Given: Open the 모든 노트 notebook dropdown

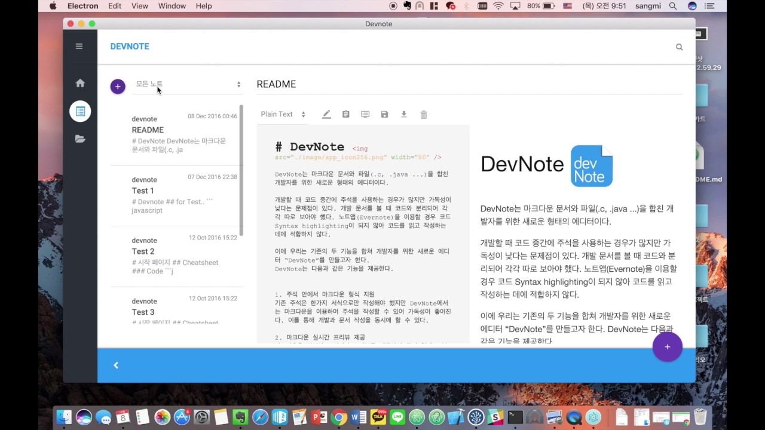Looking at the screenshot, I should click(x=188, y=84).
